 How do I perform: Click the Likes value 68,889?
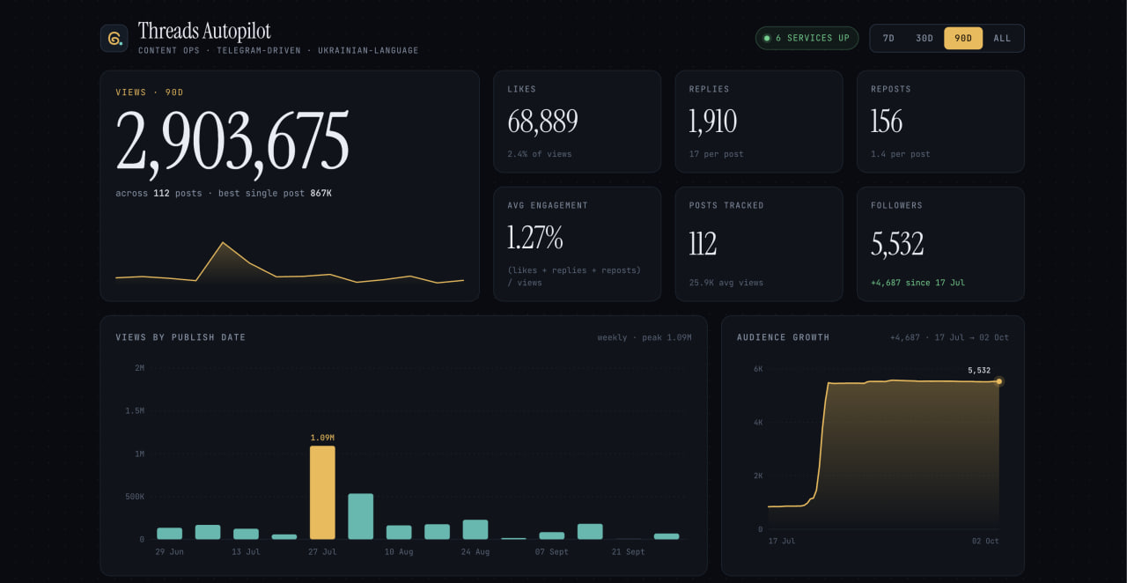[542, 122]
